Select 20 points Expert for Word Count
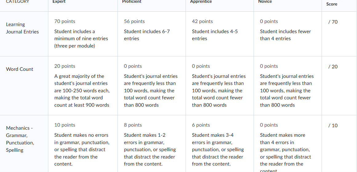 tap(83, 86)
